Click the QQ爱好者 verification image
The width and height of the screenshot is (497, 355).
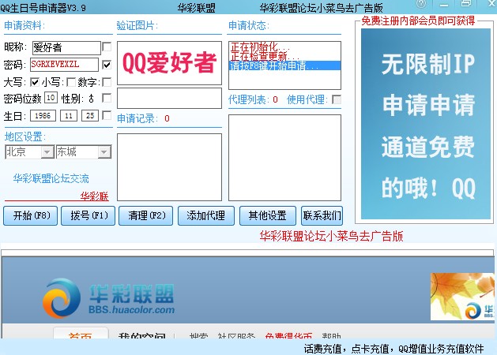tap(169, 63)
